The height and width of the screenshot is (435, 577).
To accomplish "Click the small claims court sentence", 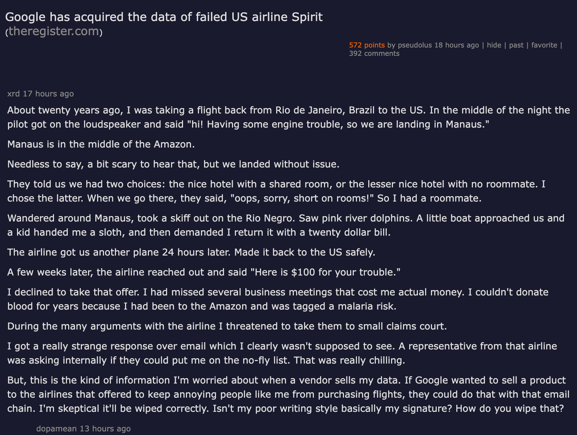I will pos(227,326).
